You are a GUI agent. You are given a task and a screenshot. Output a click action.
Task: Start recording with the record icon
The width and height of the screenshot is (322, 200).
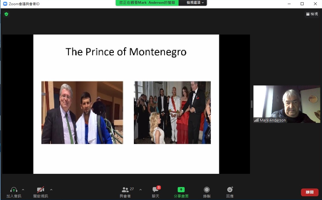[x=207, y=190]
